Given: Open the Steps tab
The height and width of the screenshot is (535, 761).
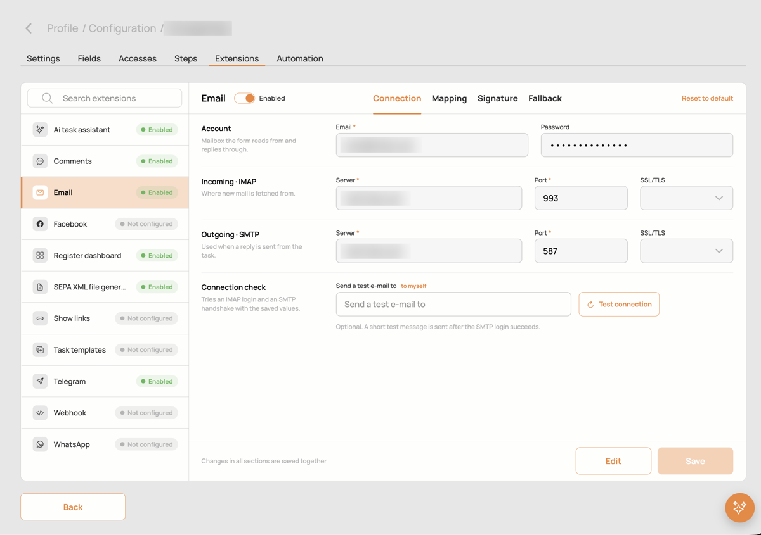Looking at the screenshot, I should 186,58.
